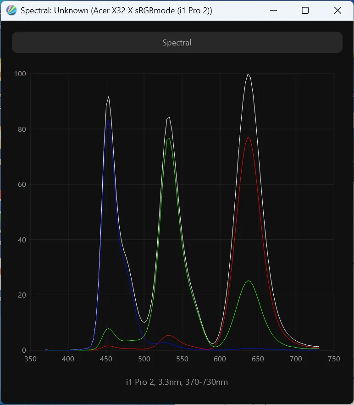Maximize the Spectral window
354x405 pixels.
pos(305,11)
